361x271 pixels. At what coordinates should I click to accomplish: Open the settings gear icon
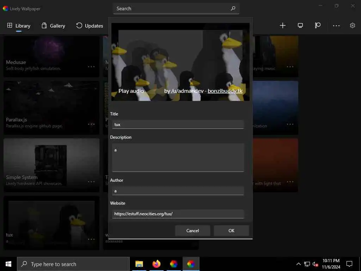pos(353,25)
